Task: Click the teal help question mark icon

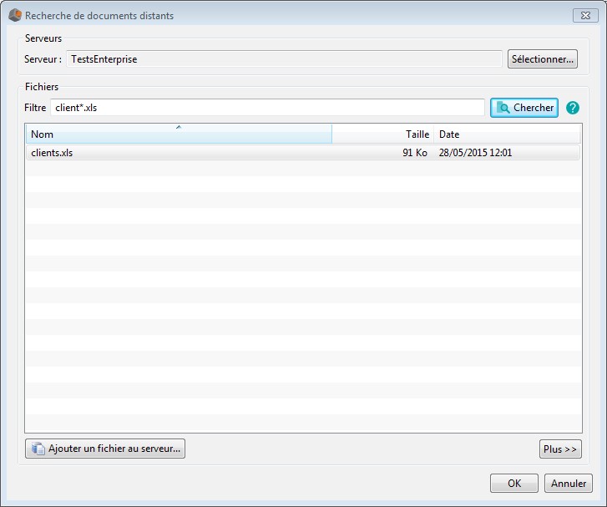Action: pos(573,108)
